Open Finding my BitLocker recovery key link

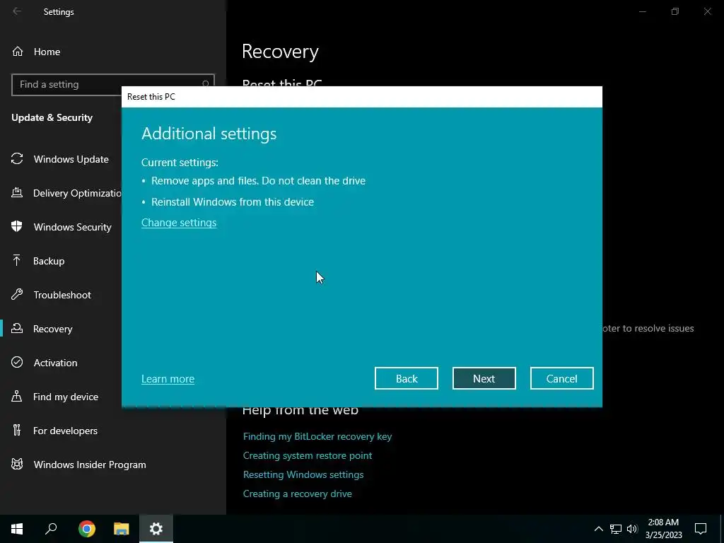click(x=317, y=436)
